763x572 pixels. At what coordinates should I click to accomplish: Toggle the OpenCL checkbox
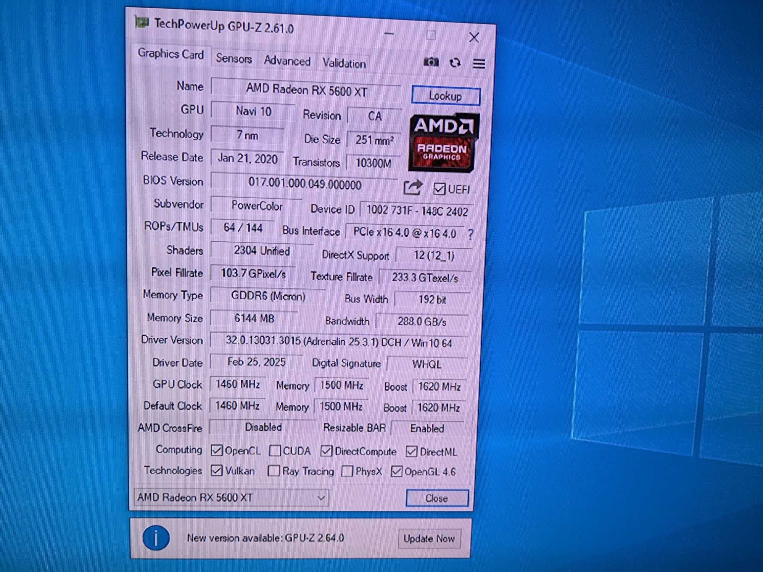216,450
